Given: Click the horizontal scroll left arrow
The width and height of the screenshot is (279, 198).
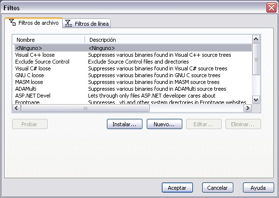Looking at the screenshot, I should click(x=17, y=108).
